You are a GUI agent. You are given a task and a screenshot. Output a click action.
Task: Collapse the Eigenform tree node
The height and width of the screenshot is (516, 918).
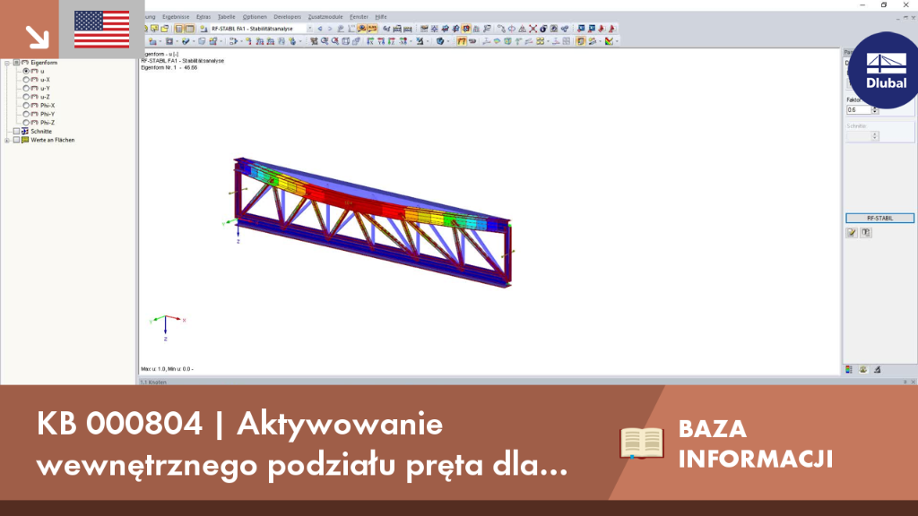point(7,63)
